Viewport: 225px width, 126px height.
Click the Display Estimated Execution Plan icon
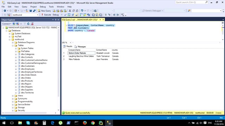click(x=69, y=15)
